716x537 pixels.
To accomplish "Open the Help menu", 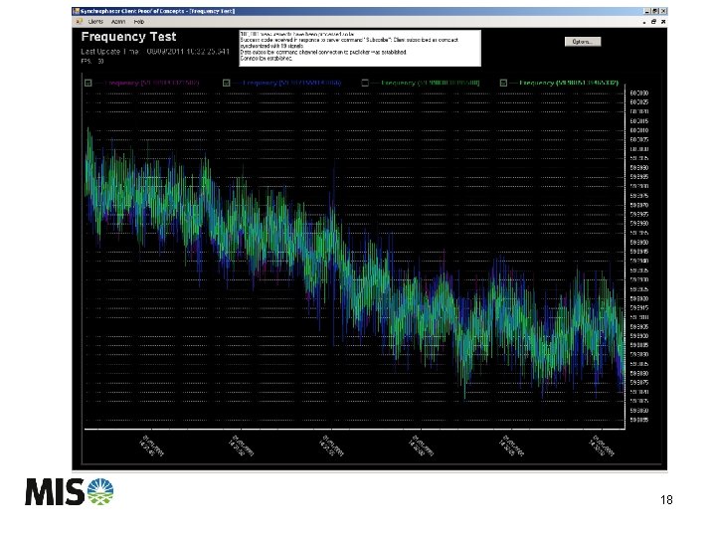I will click(x=139, y=22).
